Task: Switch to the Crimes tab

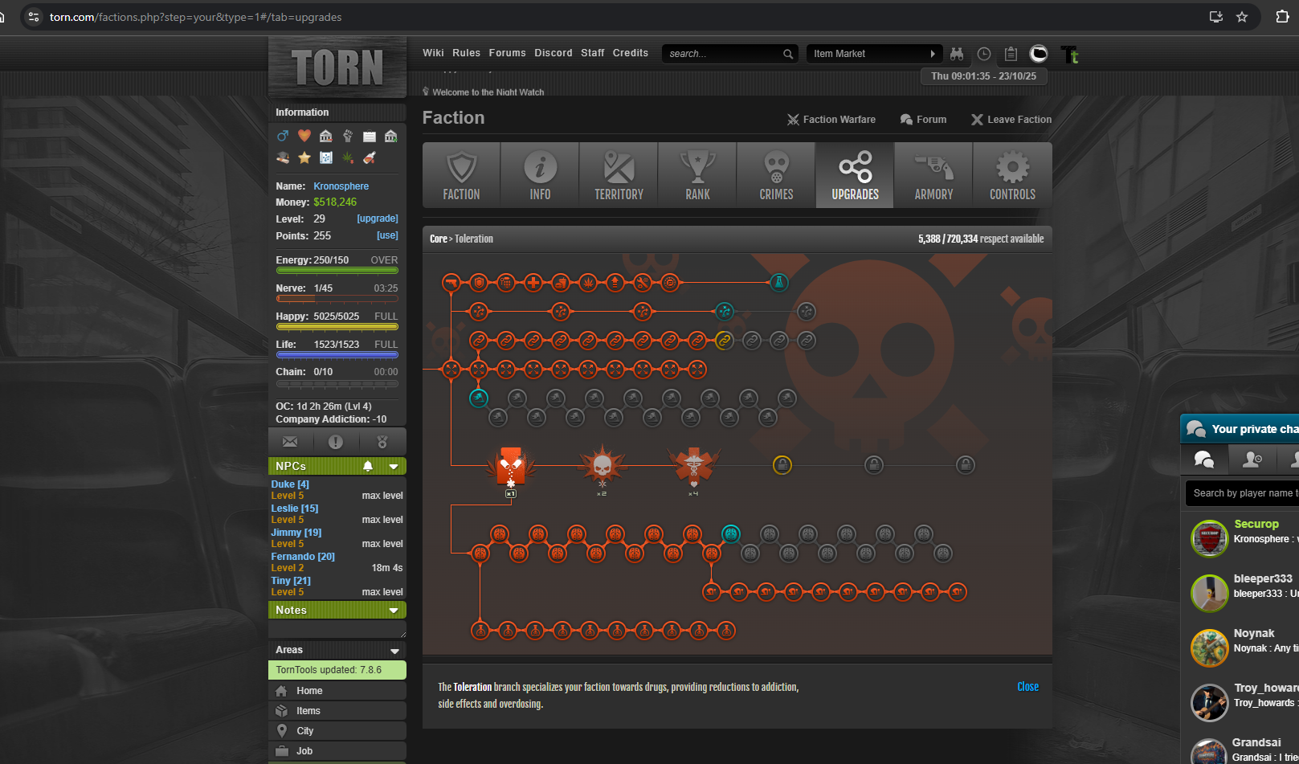Action: click(776, 175)
